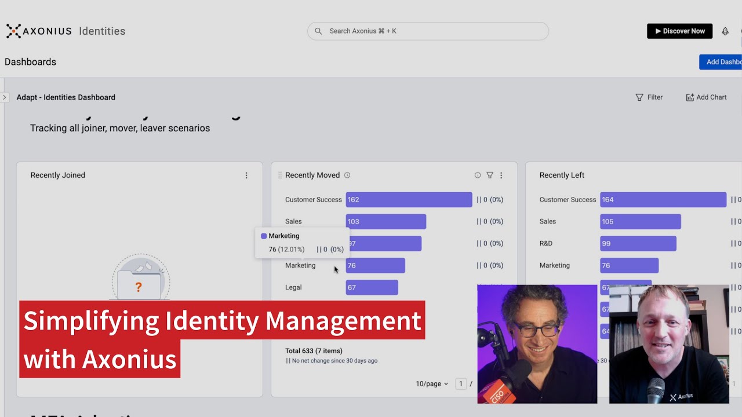Click the funnel icon next to Filter

[x=639, y=97]
